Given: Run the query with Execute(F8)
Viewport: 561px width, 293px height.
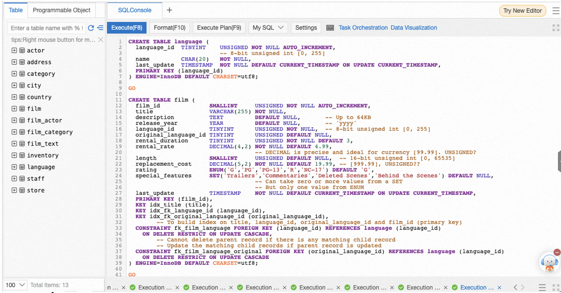Looking at the screenshot, I should click(127, 28).
